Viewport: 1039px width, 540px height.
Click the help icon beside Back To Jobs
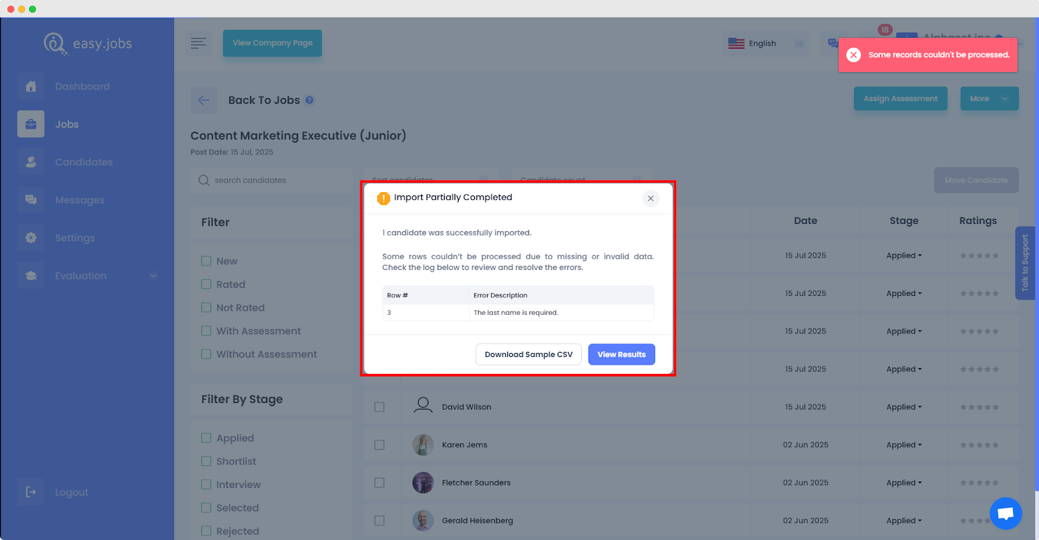point(310,100)
